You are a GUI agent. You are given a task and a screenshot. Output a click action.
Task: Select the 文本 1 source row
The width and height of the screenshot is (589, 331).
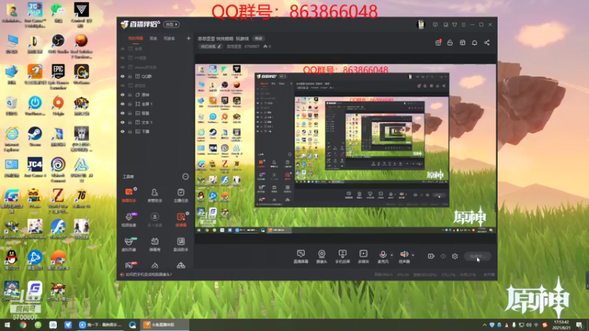(156, 122)
